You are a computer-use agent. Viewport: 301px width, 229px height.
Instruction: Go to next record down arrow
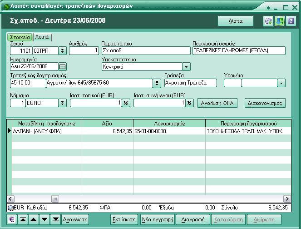pos(44,219)
